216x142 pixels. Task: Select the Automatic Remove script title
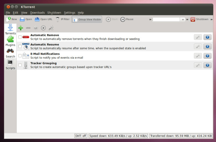45,35
